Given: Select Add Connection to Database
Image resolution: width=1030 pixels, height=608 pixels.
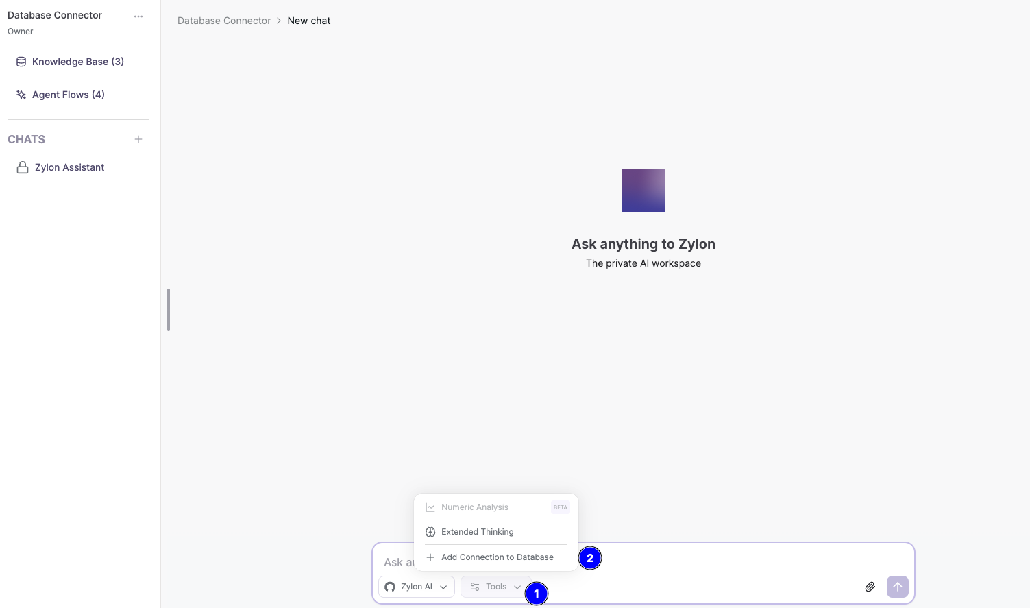Looking at the screenshot, I should click(x=498, y=557).
